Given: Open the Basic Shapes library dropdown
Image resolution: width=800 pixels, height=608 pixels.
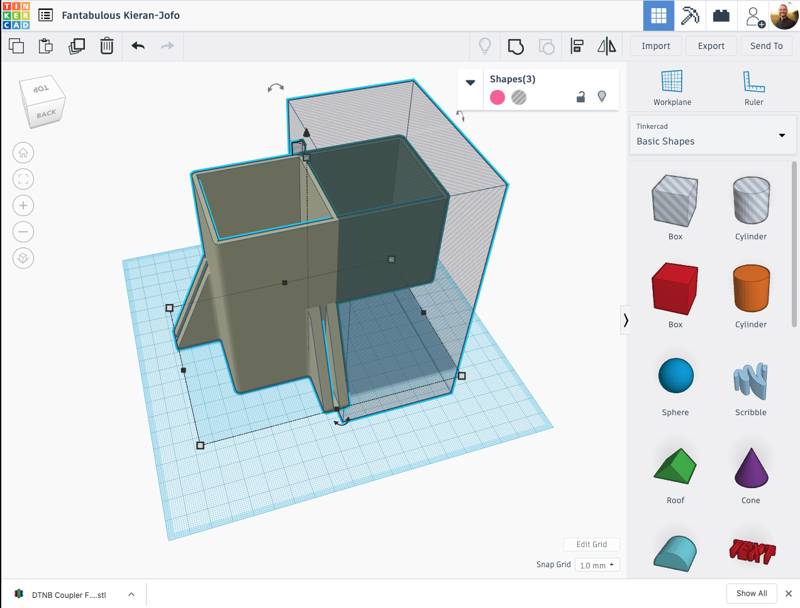Looking at the screenshot, I should [712, 134].
